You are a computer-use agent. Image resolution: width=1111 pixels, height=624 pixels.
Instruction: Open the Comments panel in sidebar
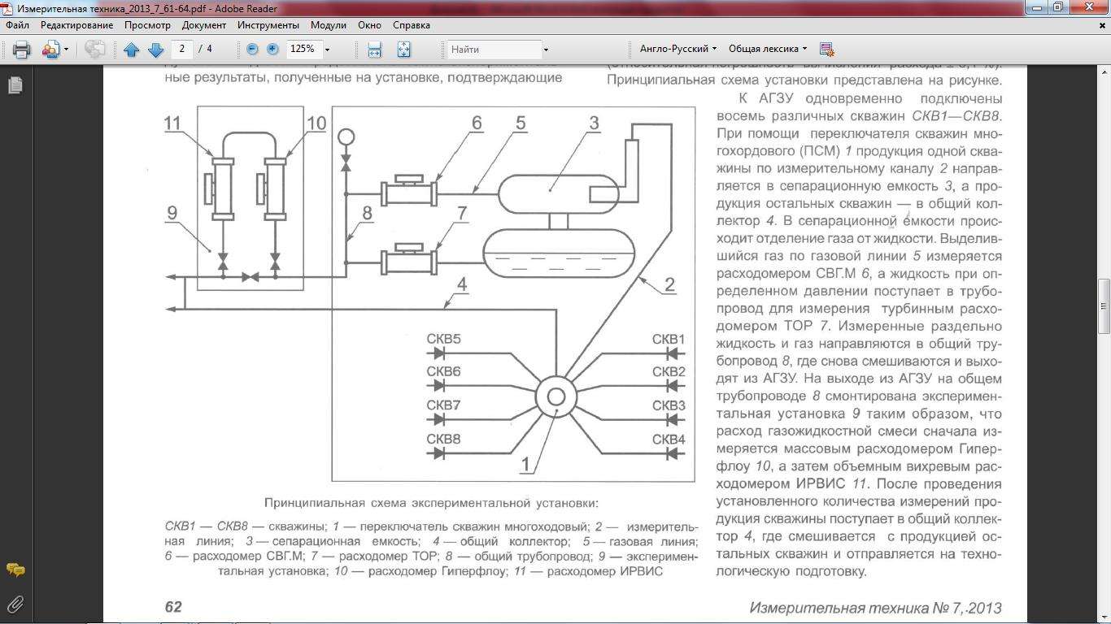[x=15, y=570]
